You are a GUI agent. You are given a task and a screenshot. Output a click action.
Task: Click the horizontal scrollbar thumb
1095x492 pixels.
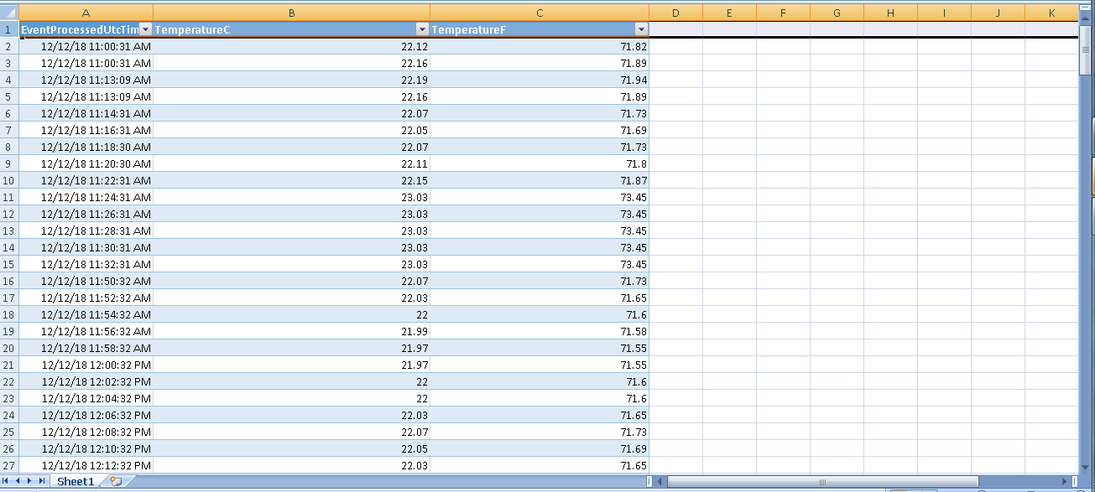click(822, 482)
